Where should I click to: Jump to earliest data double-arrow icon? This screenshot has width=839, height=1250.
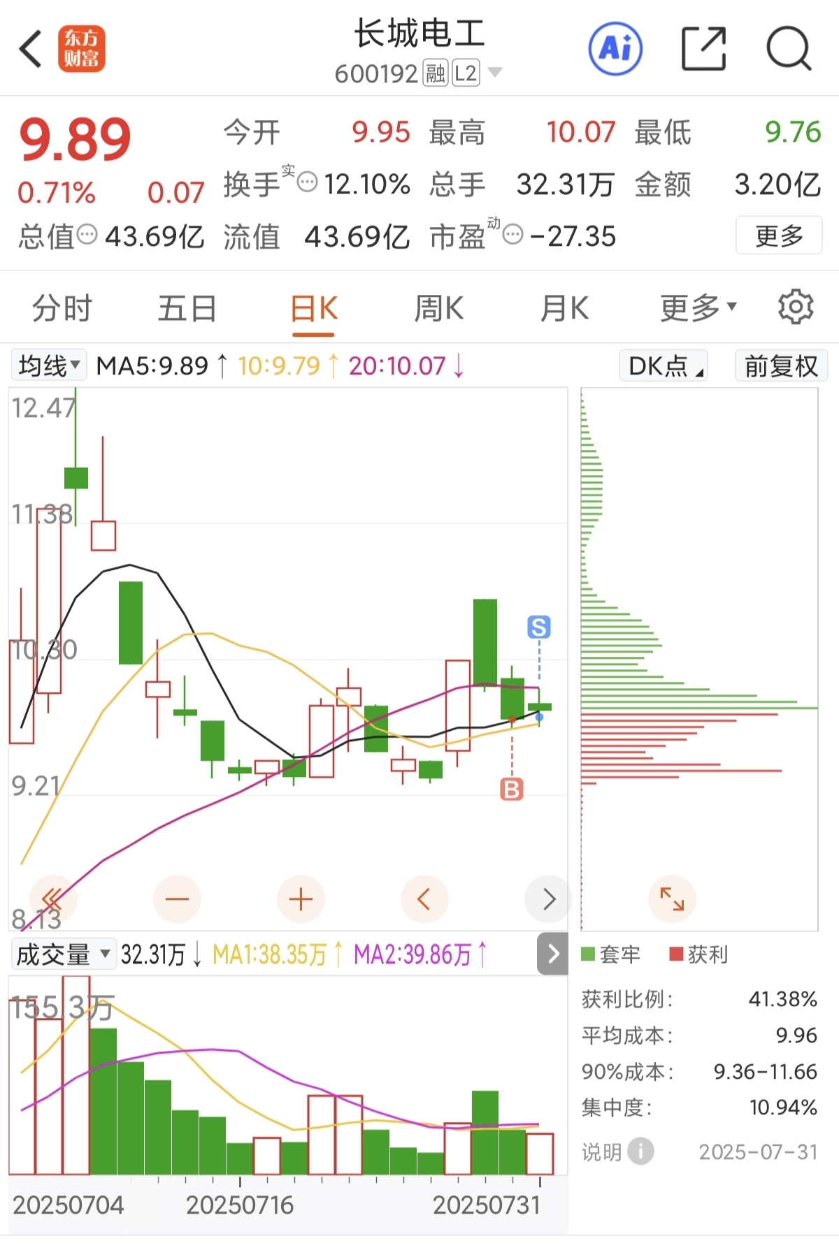click(52, 899)
